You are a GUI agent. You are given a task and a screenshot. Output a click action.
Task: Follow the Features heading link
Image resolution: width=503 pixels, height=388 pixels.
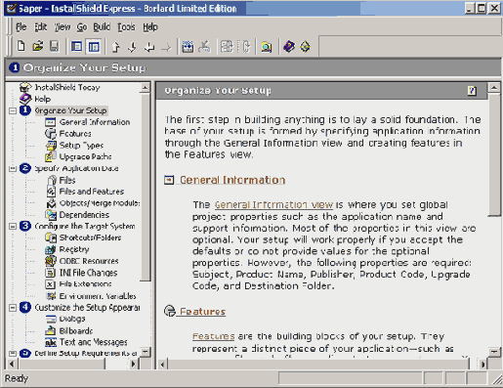(202, 312)
